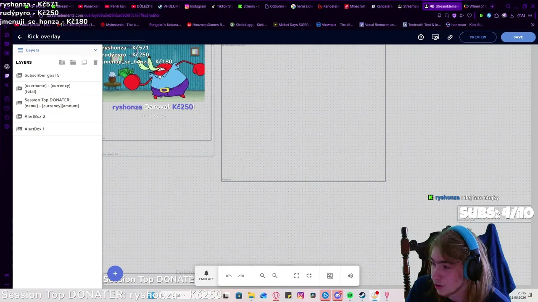Zoom in on the overlay canvas

[262, 276]
